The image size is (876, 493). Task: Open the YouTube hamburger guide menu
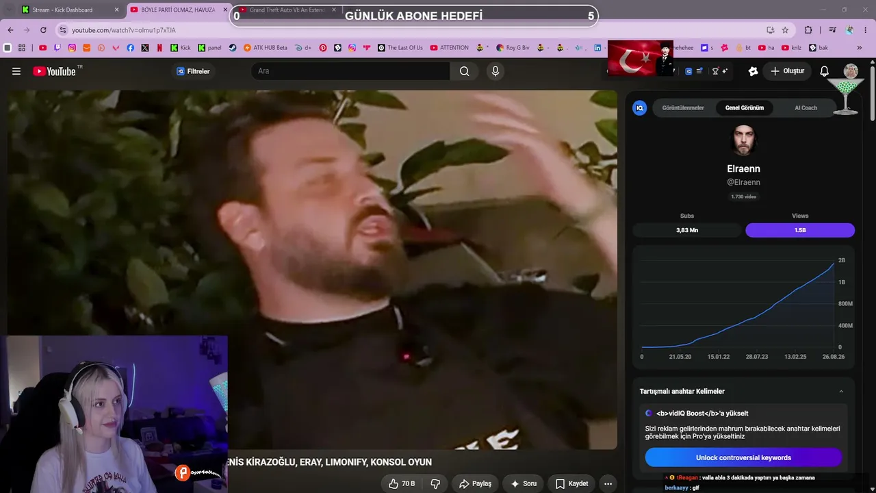(x=16, y=71)
